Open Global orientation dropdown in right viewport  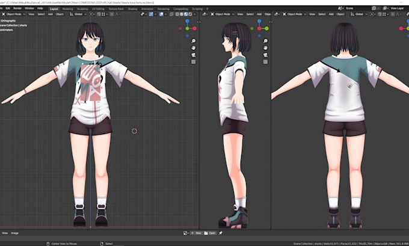coord(359,14)
